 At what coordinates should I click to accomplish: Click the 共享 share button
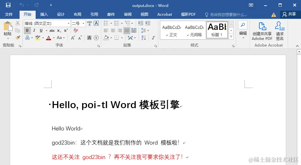click(289, 14)
